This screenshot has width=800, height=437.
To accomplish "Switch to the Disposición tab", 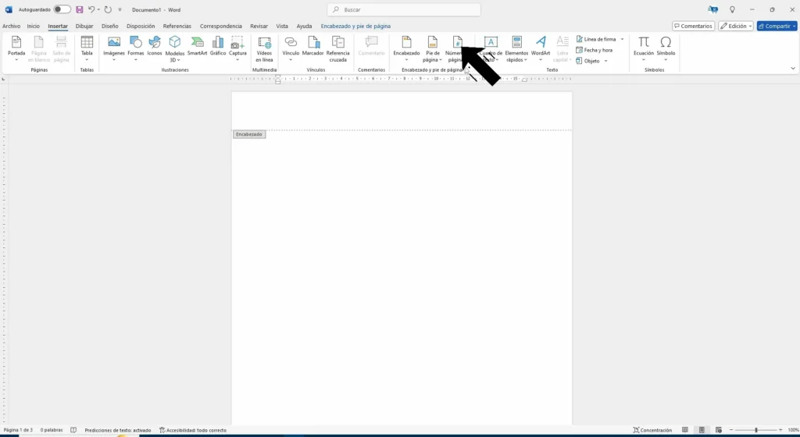I will (141, 26).
